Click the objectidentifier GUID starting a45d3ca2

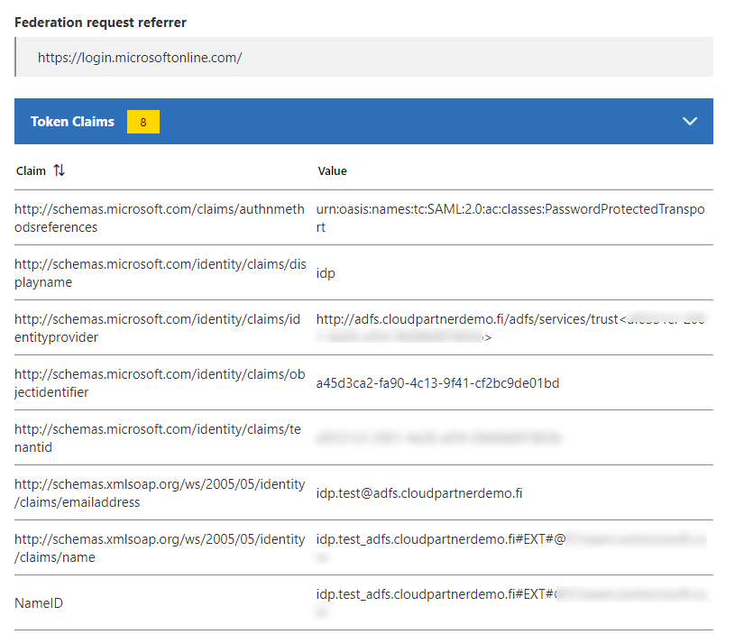tap(437, 383)
